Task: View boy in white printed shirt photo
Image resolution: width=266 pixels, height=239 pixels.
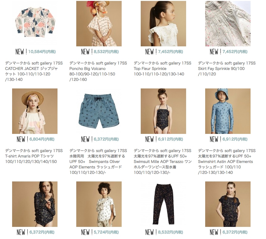Action: tap(99, 204)
